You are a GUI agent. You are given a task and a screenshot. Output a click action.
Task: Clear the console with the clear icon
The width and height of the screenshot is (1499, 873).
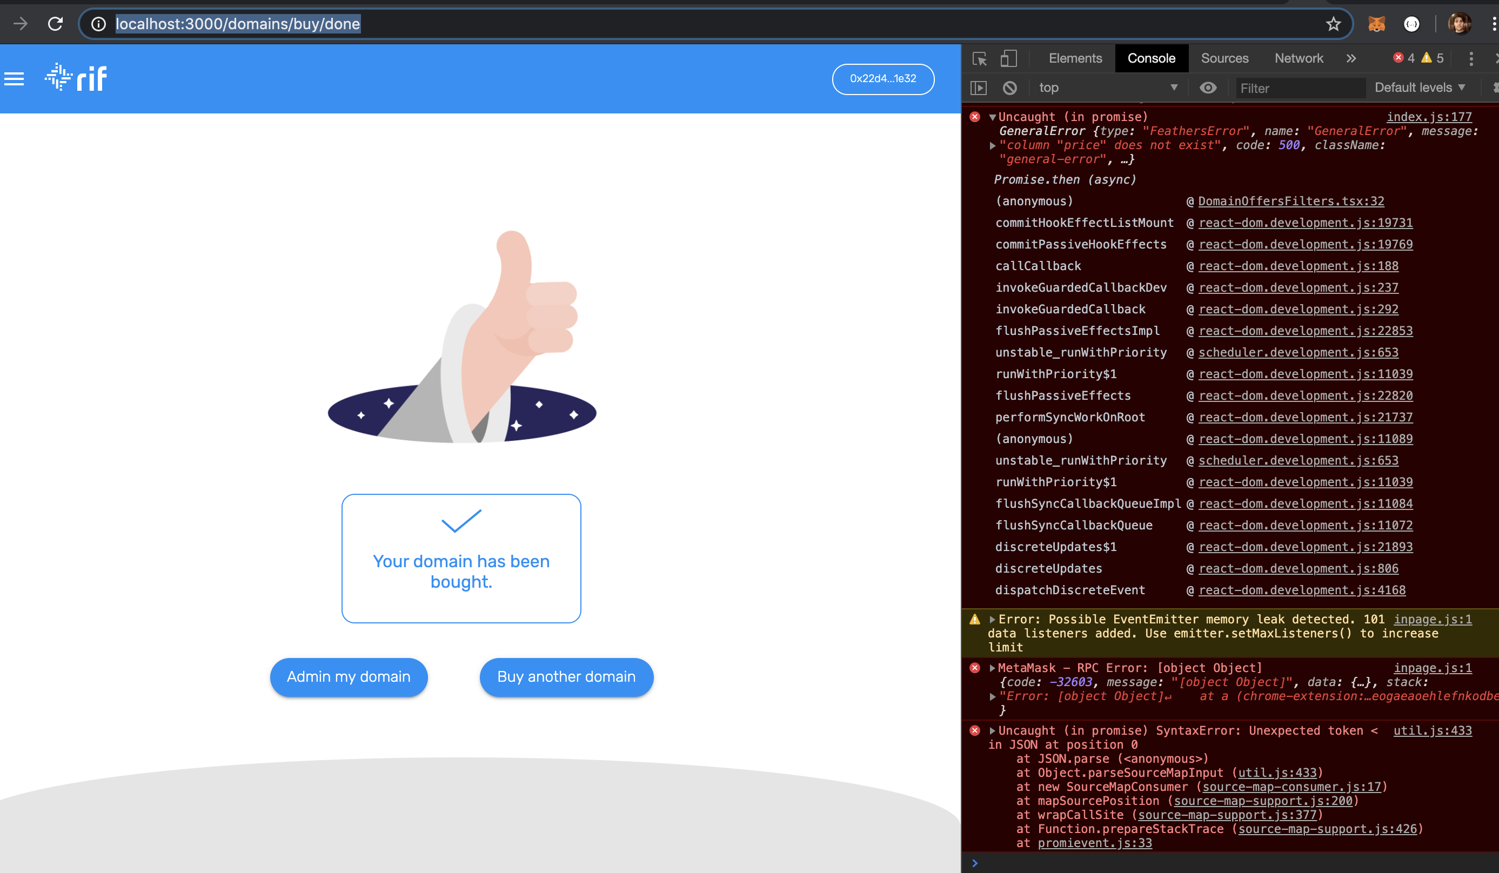click(x=1010, y=88)
